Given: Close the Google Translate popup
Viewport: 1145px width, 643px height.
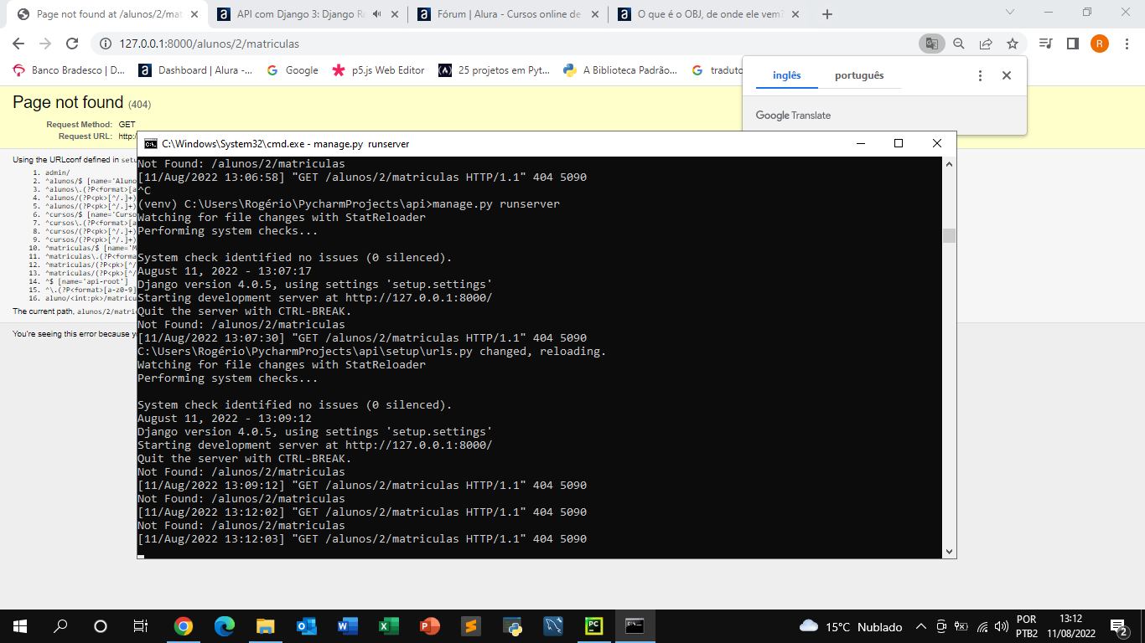Looking at the screenshot, I should 1007,75.
